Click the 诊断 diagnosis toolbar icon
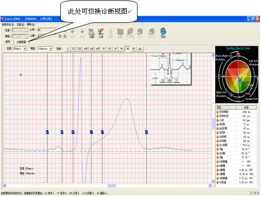This screenshot has height=197, width=261. pyautogui.click(x=92, y=33)
